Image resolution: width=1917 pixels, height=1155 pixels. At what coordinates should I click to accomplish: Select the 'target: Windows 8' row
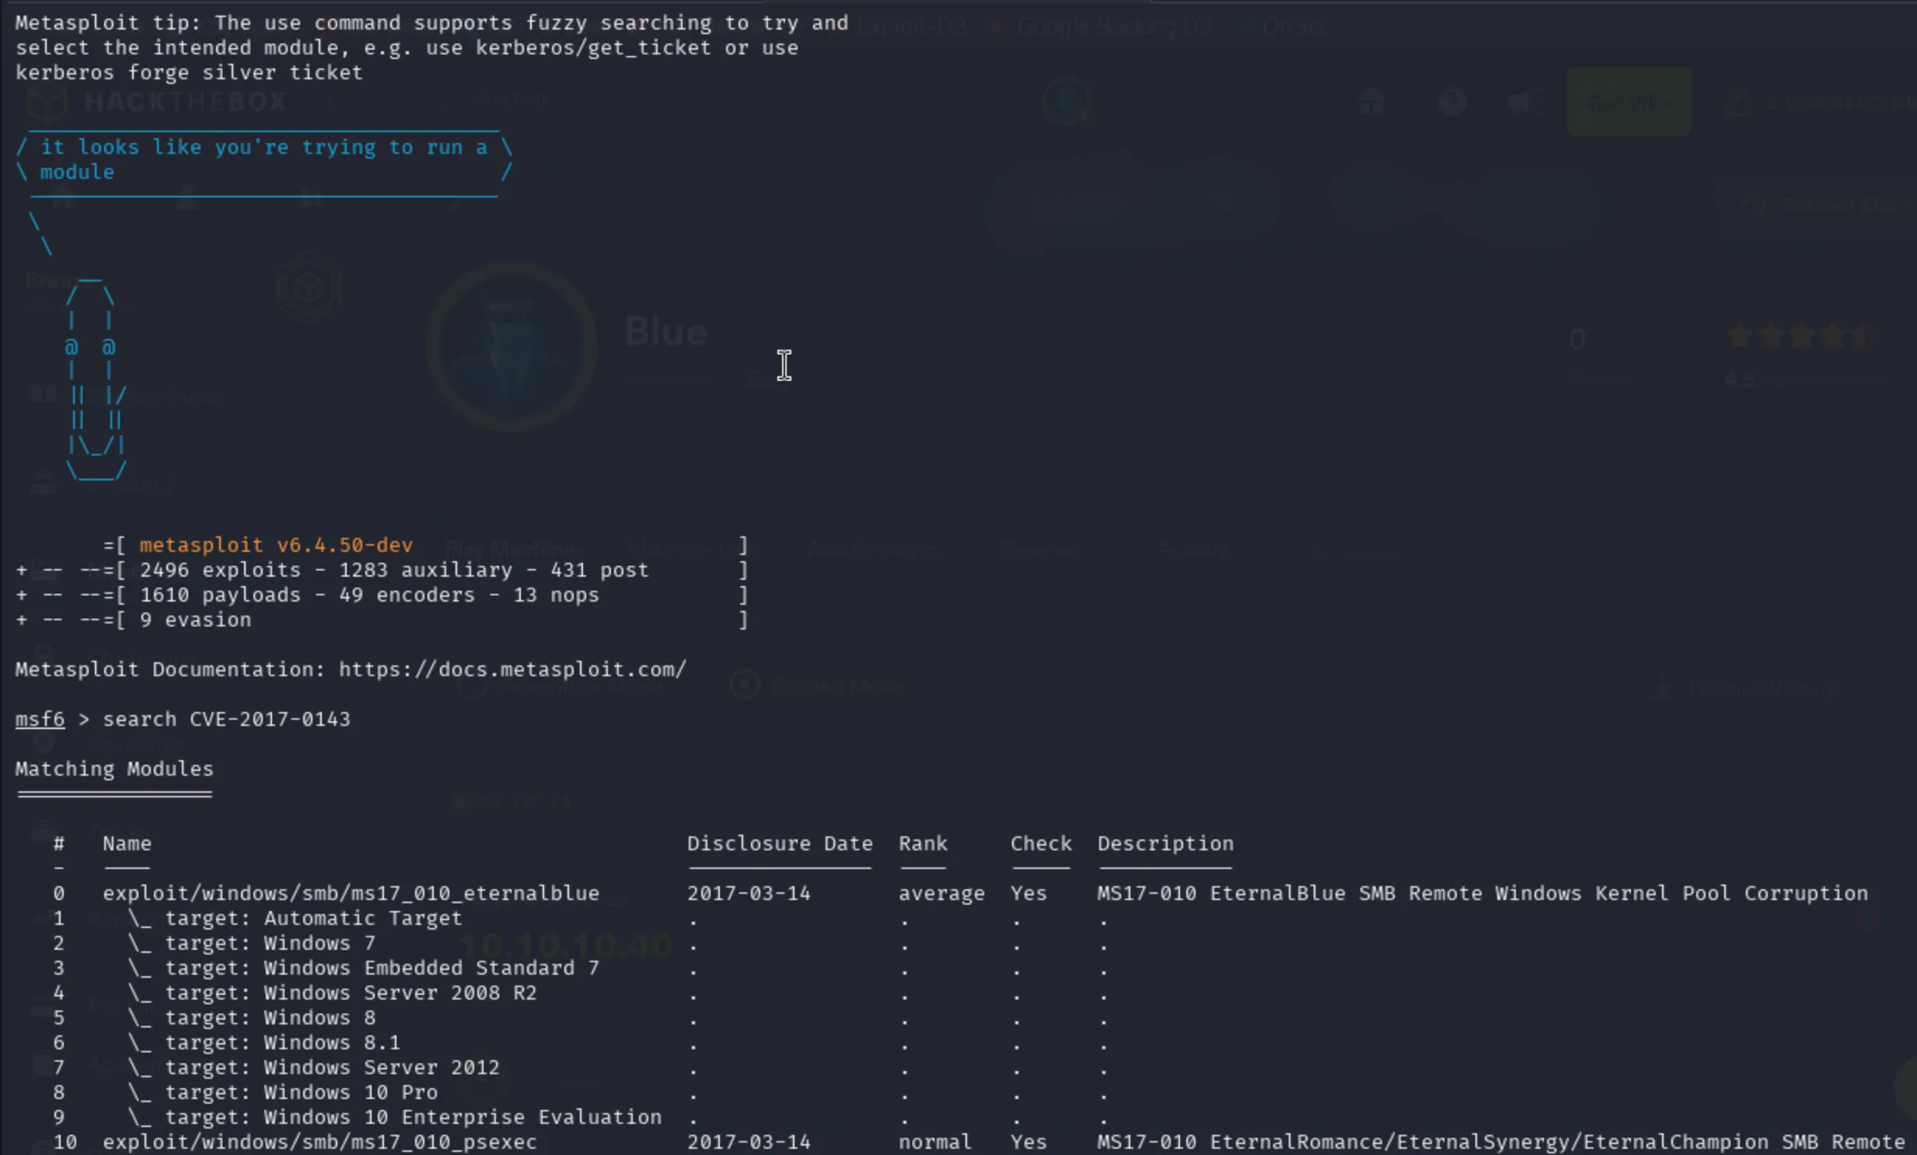(251, 1017)
